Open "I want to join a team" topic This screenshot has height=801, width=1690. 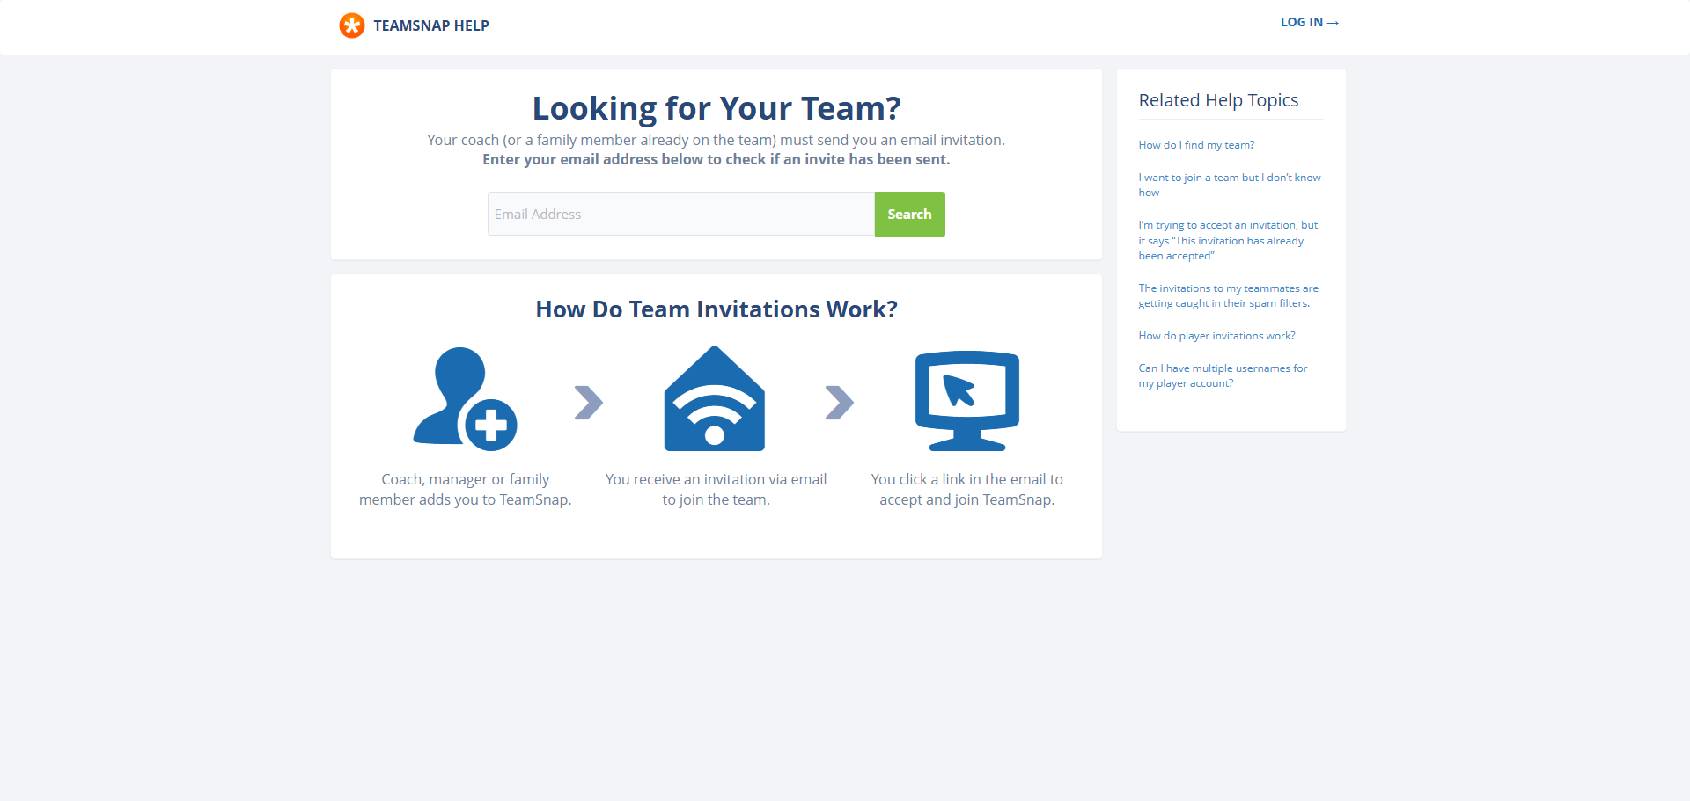[x=1229, y=185]
